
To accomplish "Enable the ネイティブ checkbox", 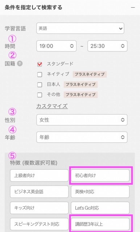I will [x=40, y=74].
